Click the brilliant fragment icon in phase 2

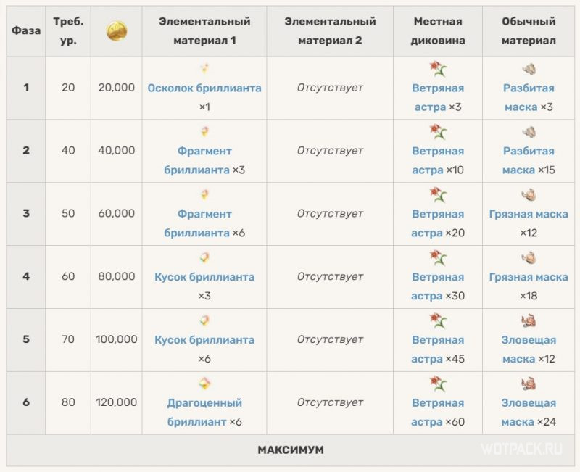pos(204,131)
